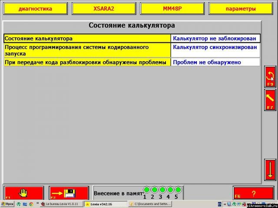Select memory slot 1 green indicator

pos(146,190)
